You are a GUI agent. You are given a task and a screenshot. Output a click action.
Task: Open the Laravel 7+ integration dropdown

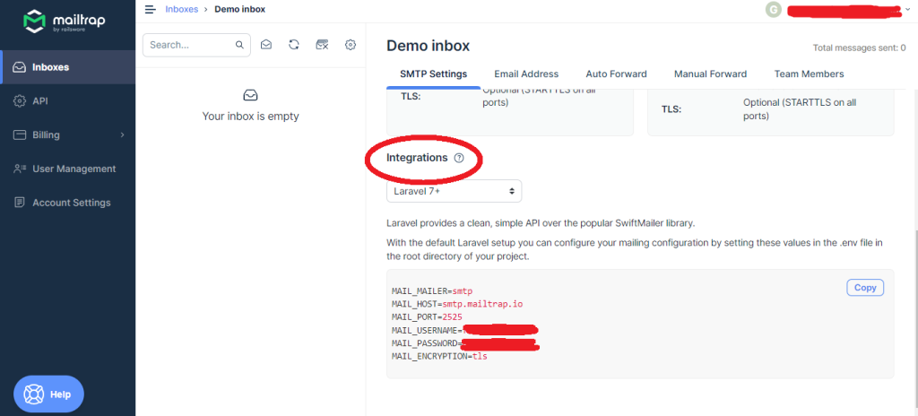coord(454,191)
